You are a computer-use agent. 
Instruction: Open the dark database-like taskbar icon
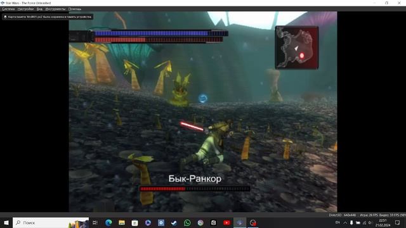coord(213,222)
